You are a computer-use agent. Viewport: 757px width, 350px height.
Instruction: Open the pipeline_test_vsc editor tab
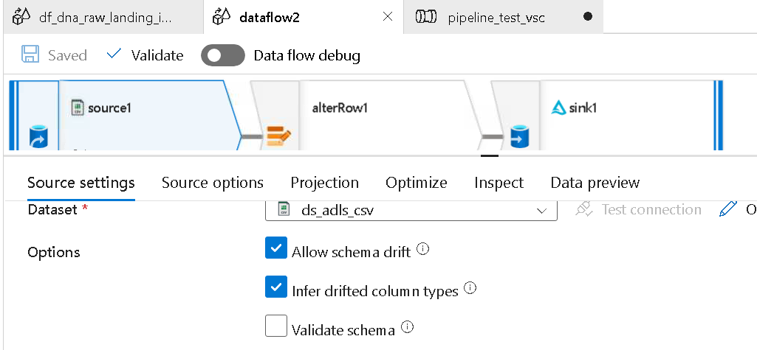pos(496,18)
